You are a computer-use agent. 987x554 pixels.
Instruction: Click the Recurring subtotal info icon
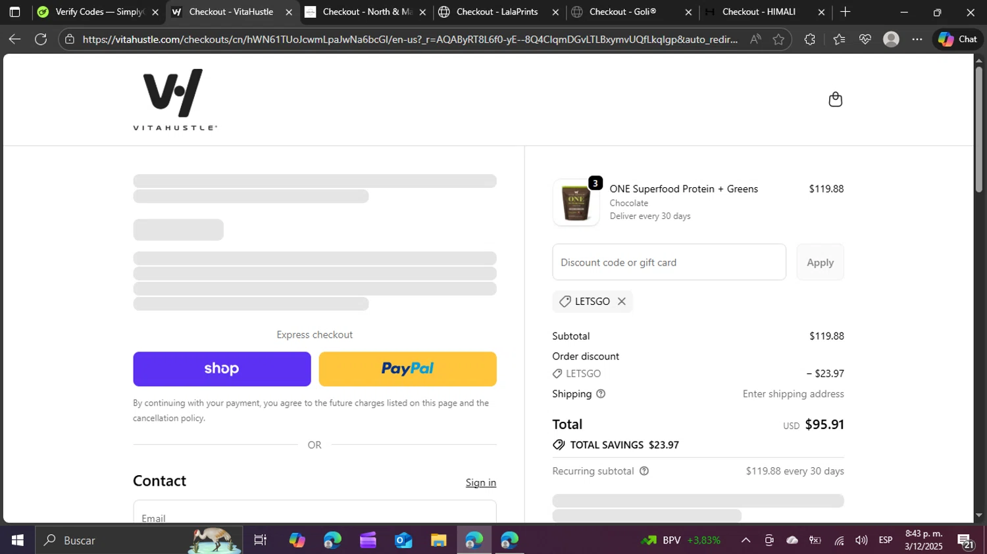[644, 471]
